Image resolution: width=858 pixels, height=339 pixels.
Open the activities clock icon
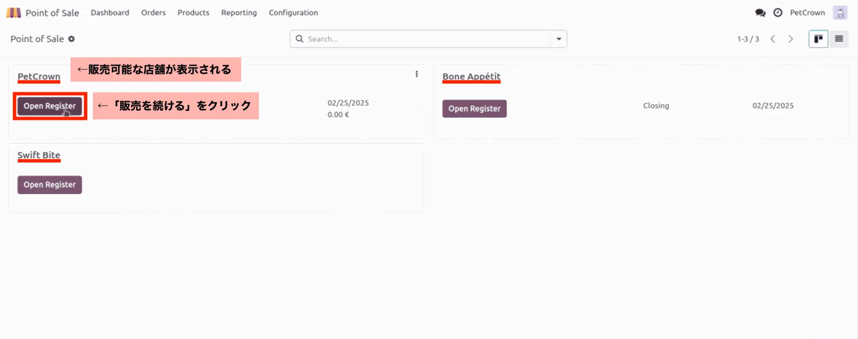click(x=778, y=13)
